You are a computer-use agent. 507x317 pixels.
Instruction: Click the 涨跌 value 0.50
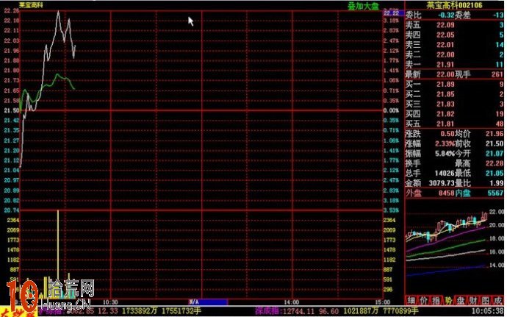[447, 134]
